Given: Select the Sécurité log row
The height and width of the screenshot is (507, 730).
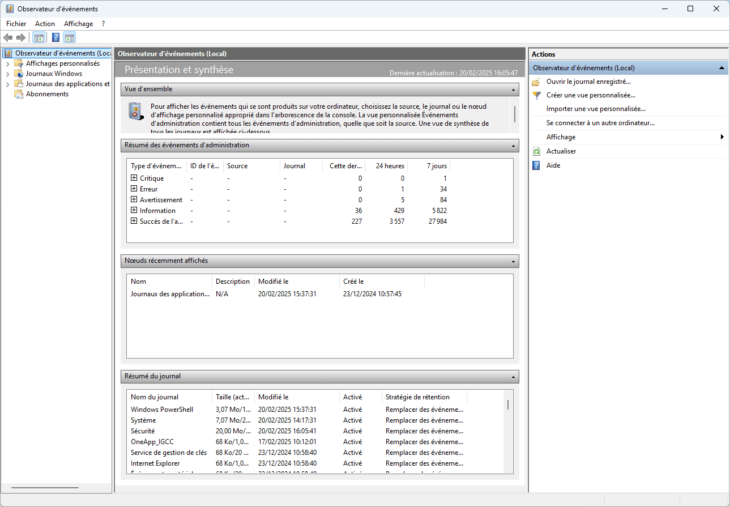Looking at the screenshot, I should click(297, 431).
